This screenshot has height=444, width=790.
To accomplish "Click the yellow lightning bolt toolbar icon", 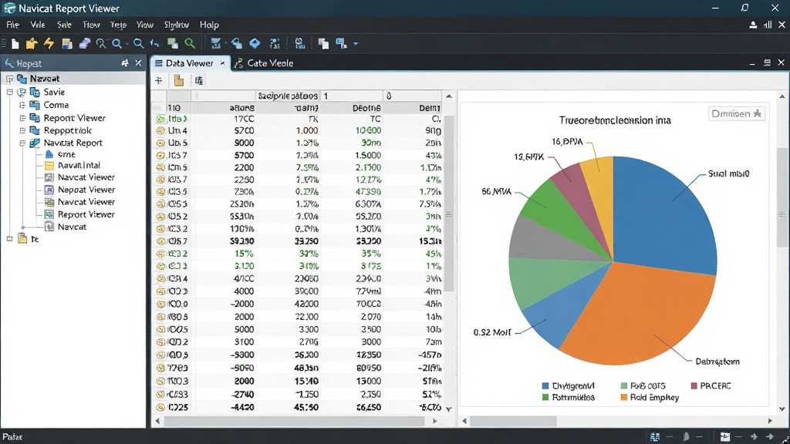I will coord(49,43).
